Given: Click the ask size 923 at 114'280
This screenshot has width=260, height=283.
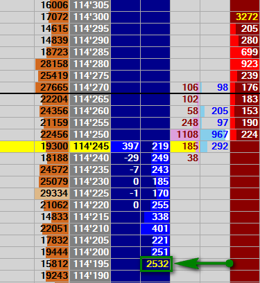Looking at the screenshot, I should point(245,64).
